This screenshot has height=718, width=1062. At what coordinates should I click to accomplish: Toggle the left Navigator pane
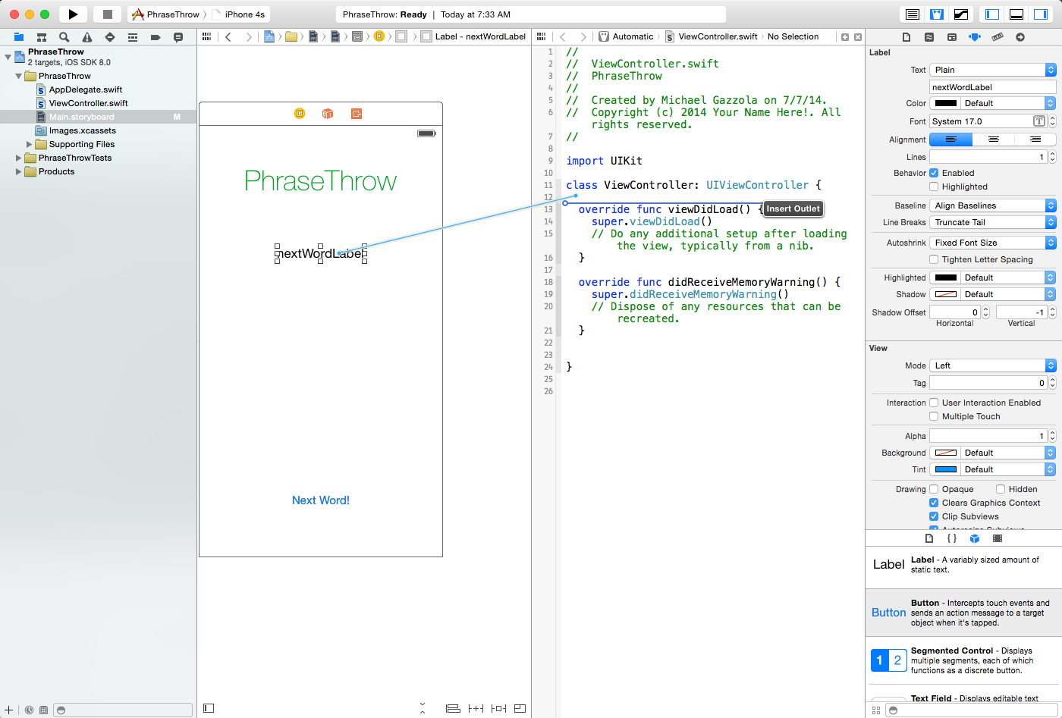pos(992,14)
